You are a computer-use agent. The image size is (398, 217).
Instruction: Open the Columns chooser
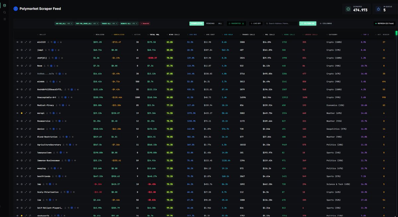click(326, 24)
